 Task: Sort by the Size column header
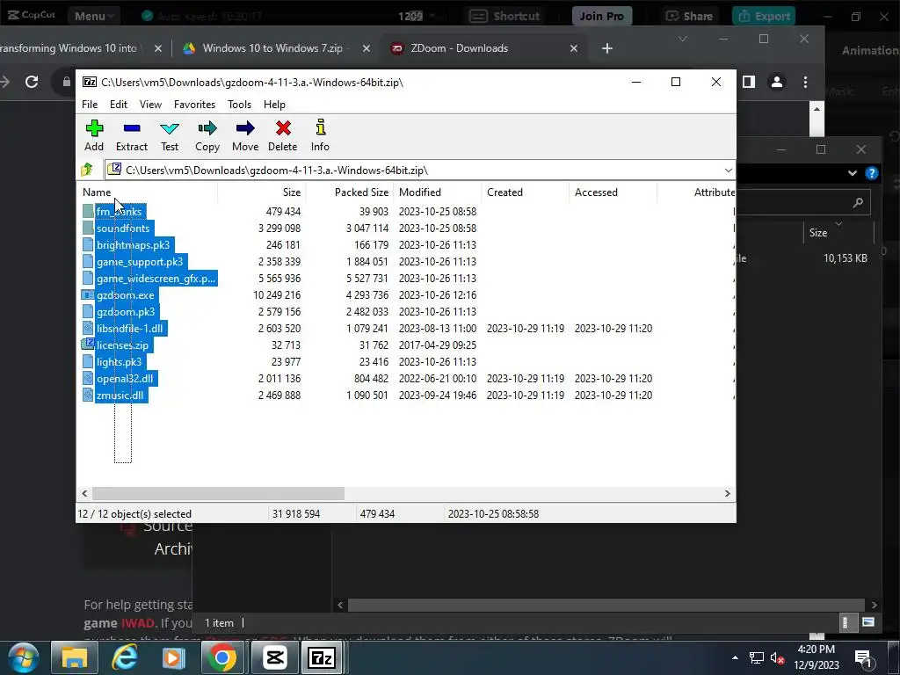(262, 192)
